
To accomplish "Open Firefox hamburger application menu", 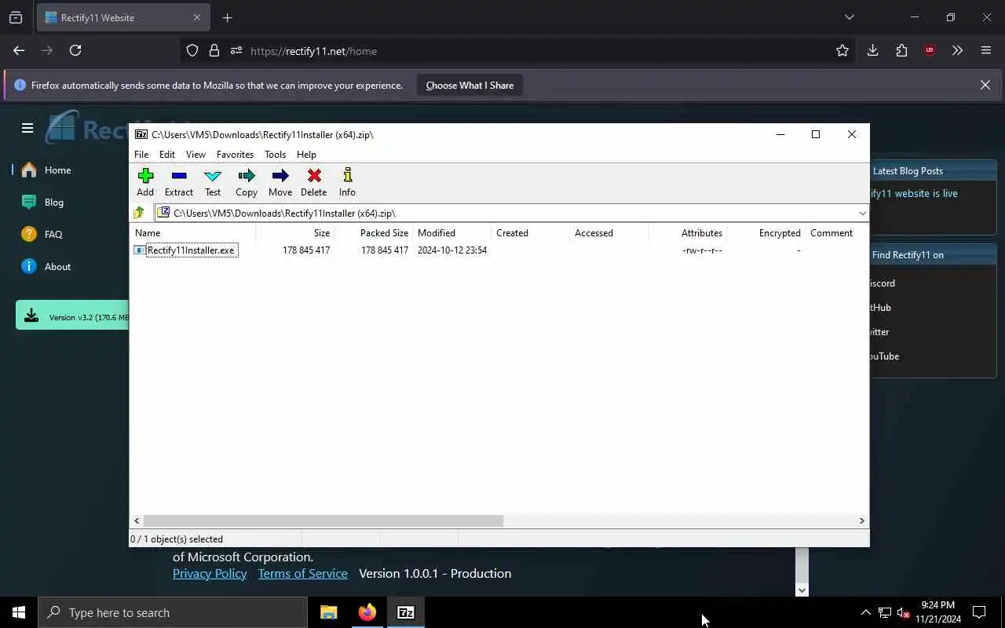I will (986, 50).
